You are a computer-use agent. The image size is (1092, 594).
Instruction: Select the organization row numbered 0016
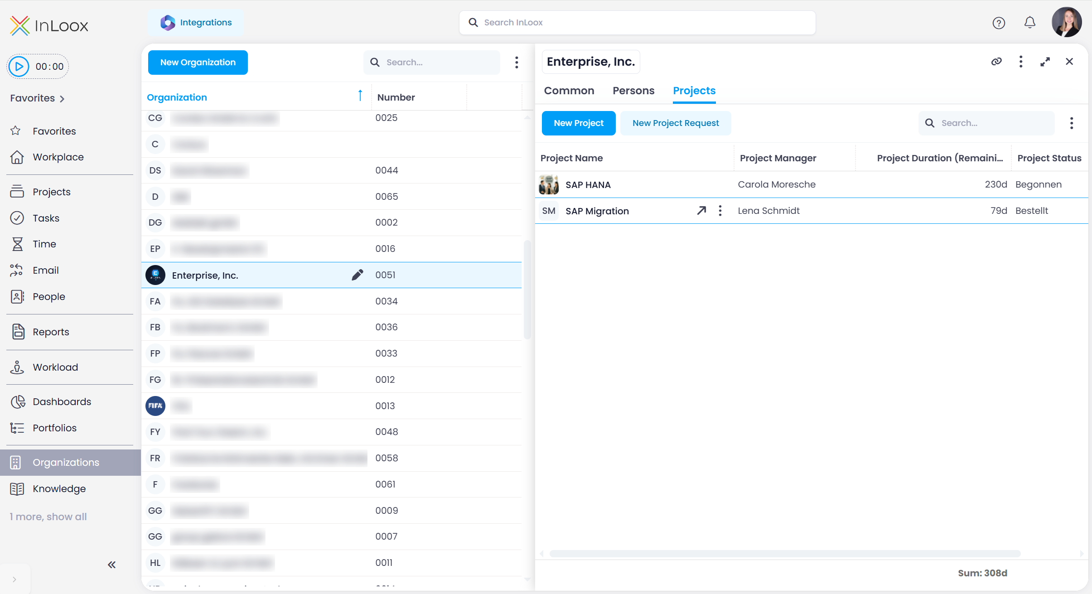coord(331,249)
